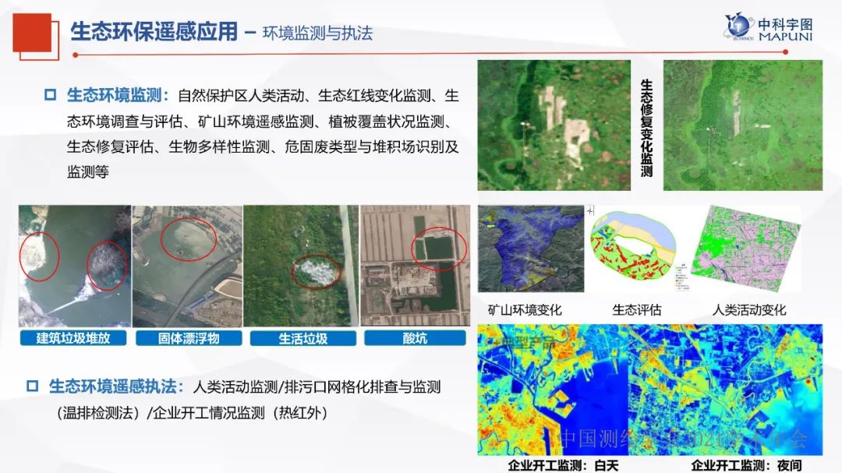Select the 酸坑 blue label
This screenshot has height=473, width=842.
point(415,338)
